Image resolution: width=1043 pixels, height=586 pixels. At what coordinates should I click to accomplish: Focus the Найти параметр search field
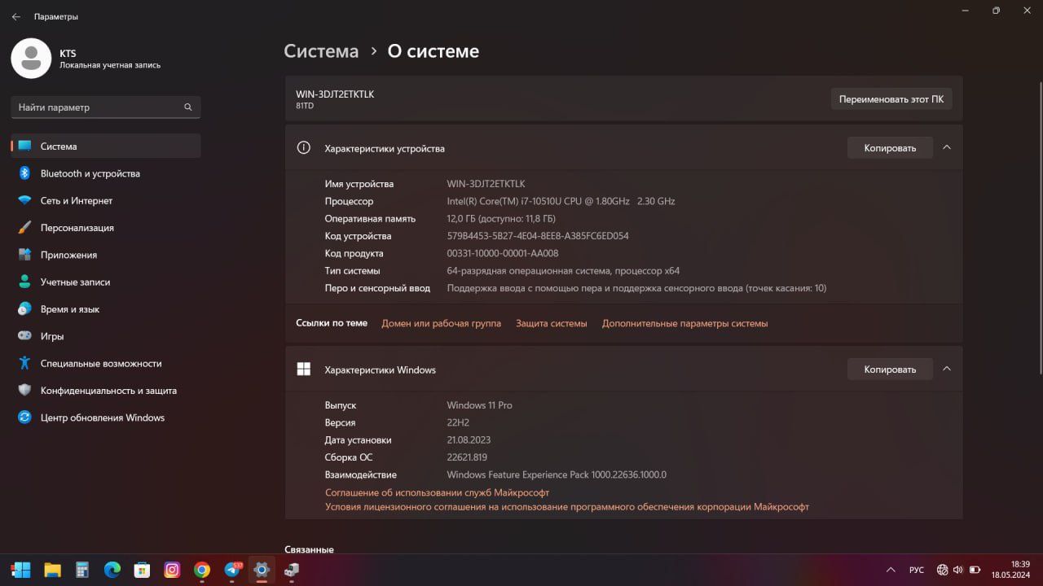pyautogui.click(x=106, y=107)
